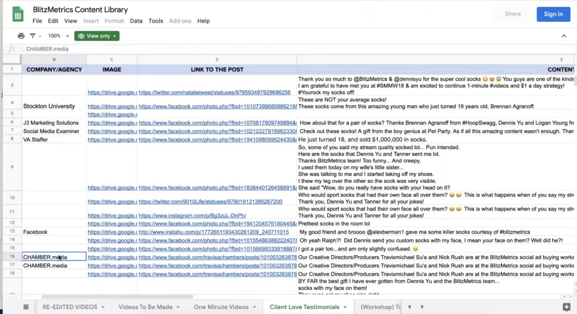Open Google Sheets home icon
The height and width of the screenshot is (314, 577).
point(17,15)
